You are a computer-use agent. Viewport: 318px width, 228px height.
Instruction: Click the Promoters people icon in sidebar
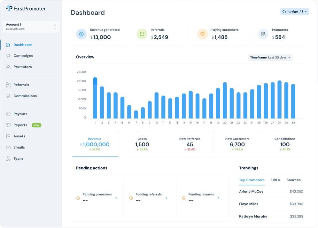pyautogui.click(x=8, y=67)
